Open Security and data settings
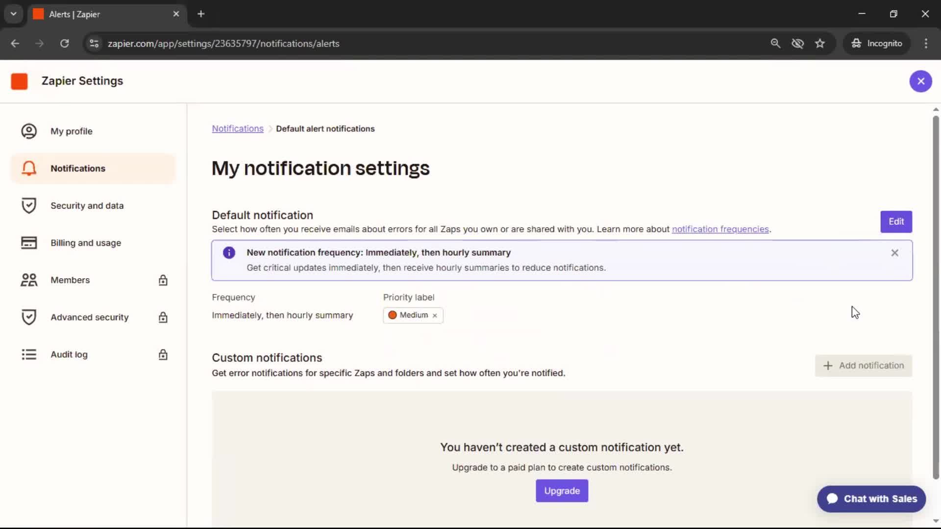Screen dimensions: 941x529 pos(93,206)
